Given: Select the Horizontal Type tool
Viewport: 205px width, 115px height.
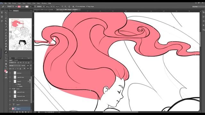Looking at the screenshot, I should pyautogui.click(x=6, y=55).
